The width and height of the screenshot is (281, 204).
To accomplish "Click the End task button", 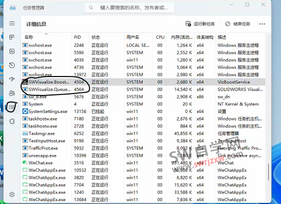I will coord(238,24).
